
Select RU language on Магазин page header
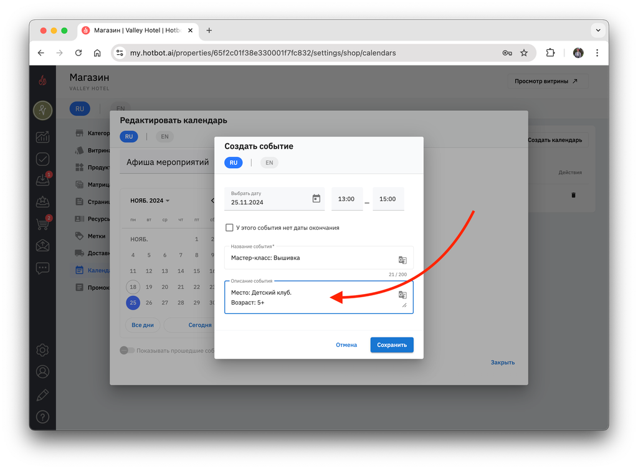point(80,108)
